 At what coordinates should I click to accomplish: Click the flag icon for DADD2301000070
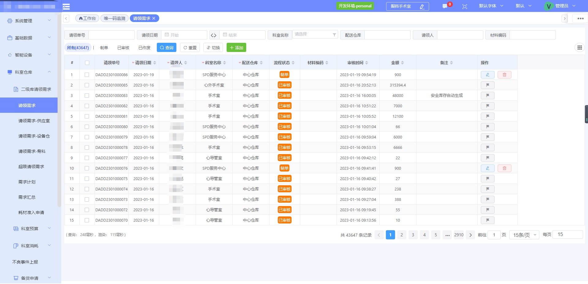coord(488,220)
